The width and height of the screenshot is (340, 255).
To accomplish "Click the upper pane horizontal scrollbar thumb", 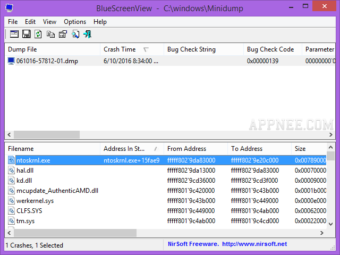I will (47, 134).
